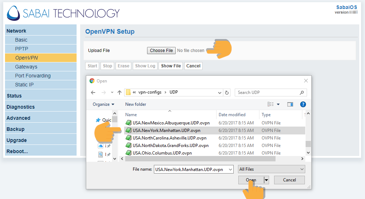Expand the File name combo box arrow

click(230, 169)
